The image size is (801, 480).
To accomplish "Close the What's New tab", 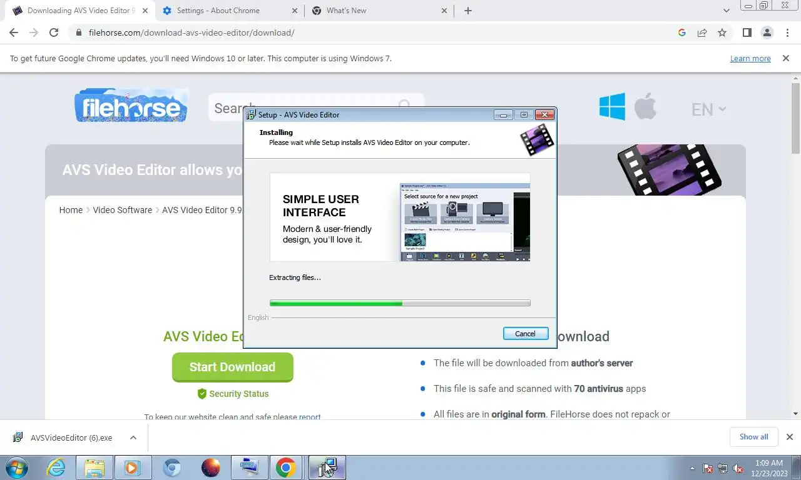I will (444, 11).
